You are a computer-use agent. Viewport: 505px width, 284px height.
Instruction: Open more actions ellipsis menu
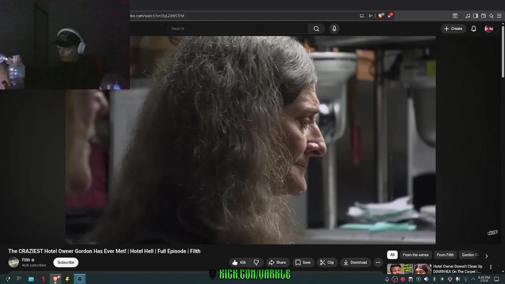[378, 262]
